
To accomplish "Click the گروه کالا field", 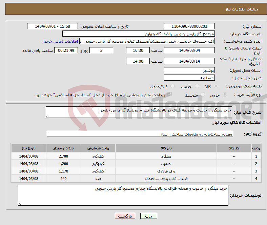I will click(x=140, y=134).
